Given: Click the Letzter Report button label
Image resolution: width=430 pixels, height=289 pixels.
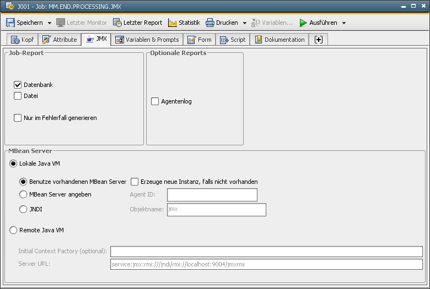Looking at the screenshot, I should 143,23.
